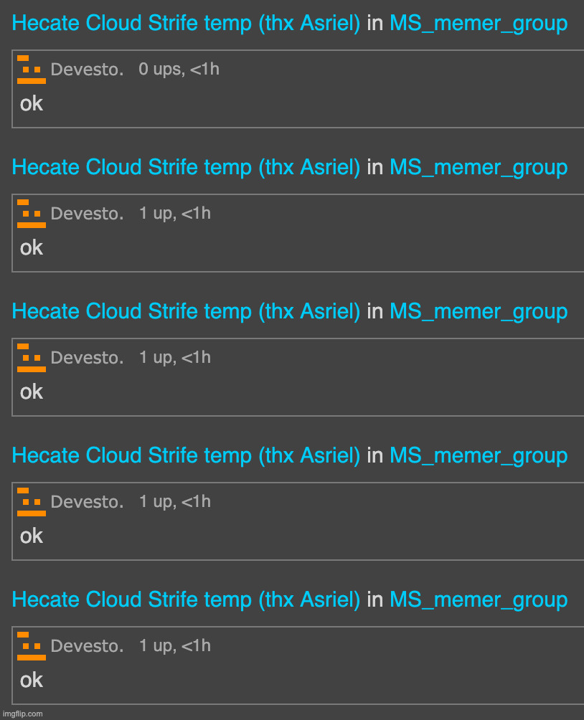Visit MS_memer_group from the last entry
The width and height of the screenshot is (584, 720).
coord(478,600)
